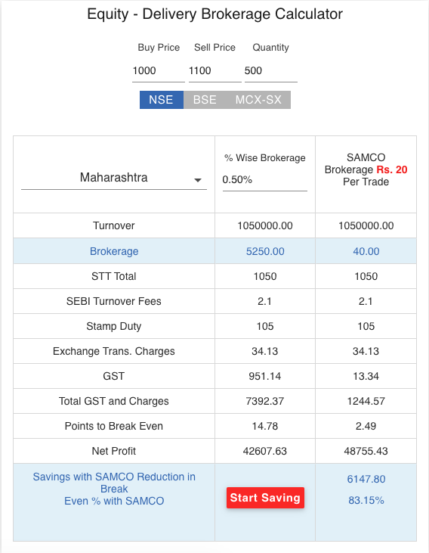Click the Exchange Trans. Charges label
This screenshot has width=429, height=553.
click(114, 351)
